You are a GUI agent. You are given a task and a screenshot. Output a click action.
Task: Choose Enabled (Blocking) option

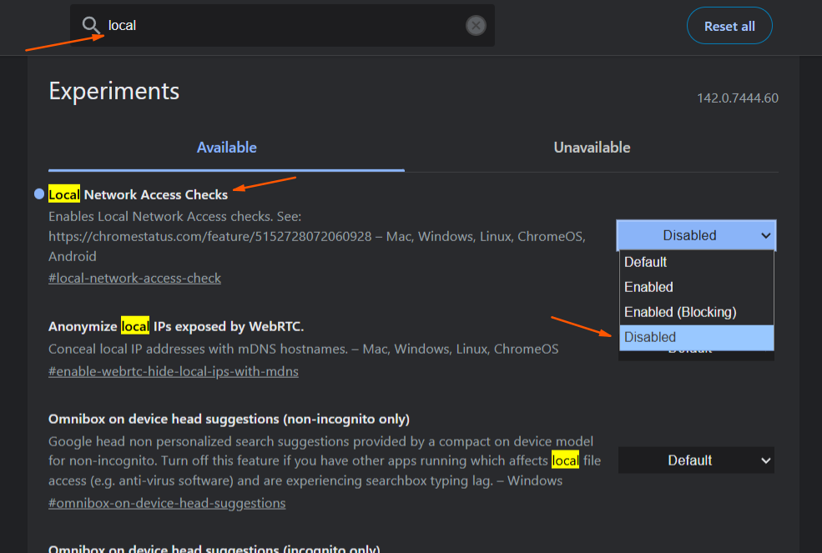coord(680,312)
